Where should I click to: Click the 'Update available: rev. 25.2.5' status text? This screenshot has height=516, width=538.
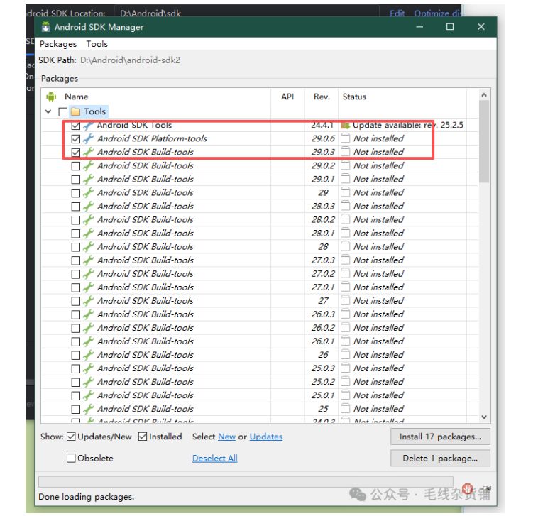(x=408, y=125)
